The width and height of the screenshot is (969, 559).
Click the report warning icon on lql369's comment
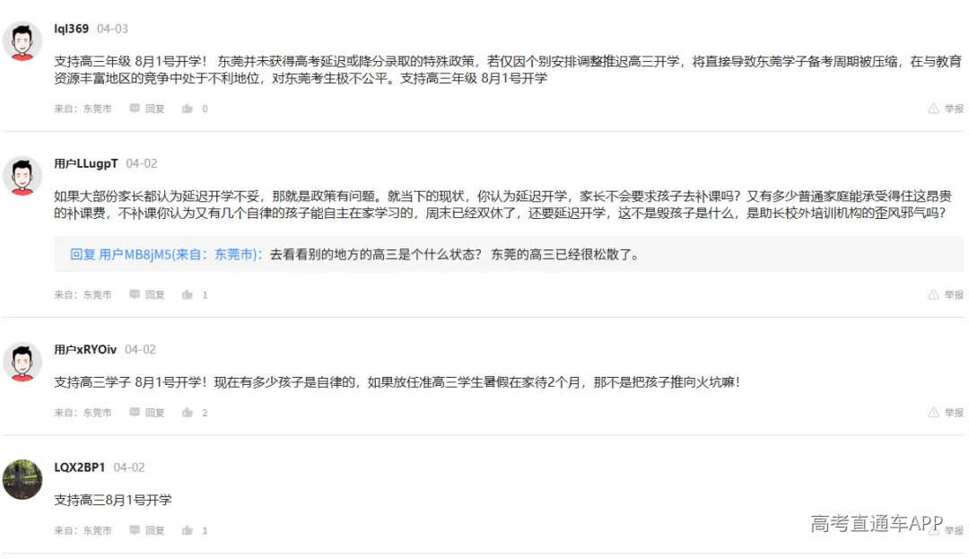[x=933, y=109]
